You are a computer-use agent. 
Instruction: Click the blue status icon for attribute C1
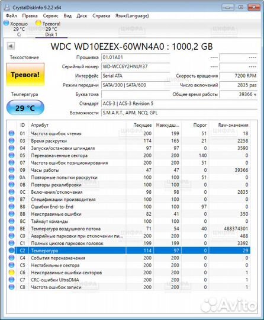[12, 243]
